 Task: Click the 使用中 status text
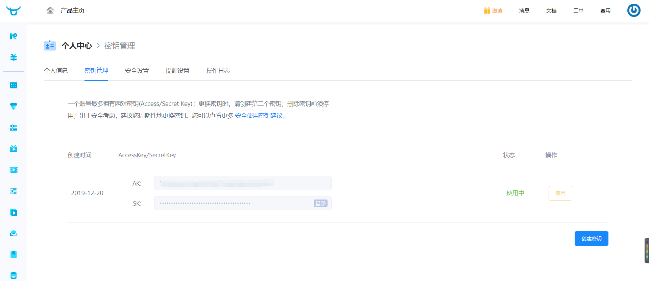tap(515, 193)
